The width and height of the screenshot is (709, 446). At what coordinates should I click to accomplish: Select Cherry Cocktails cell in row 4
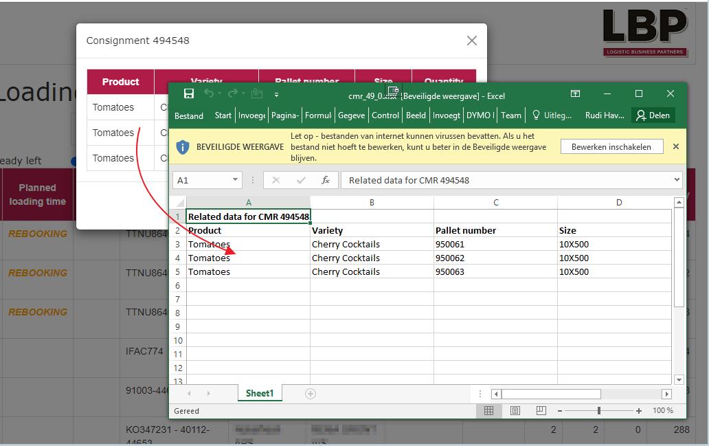point(372,258)
